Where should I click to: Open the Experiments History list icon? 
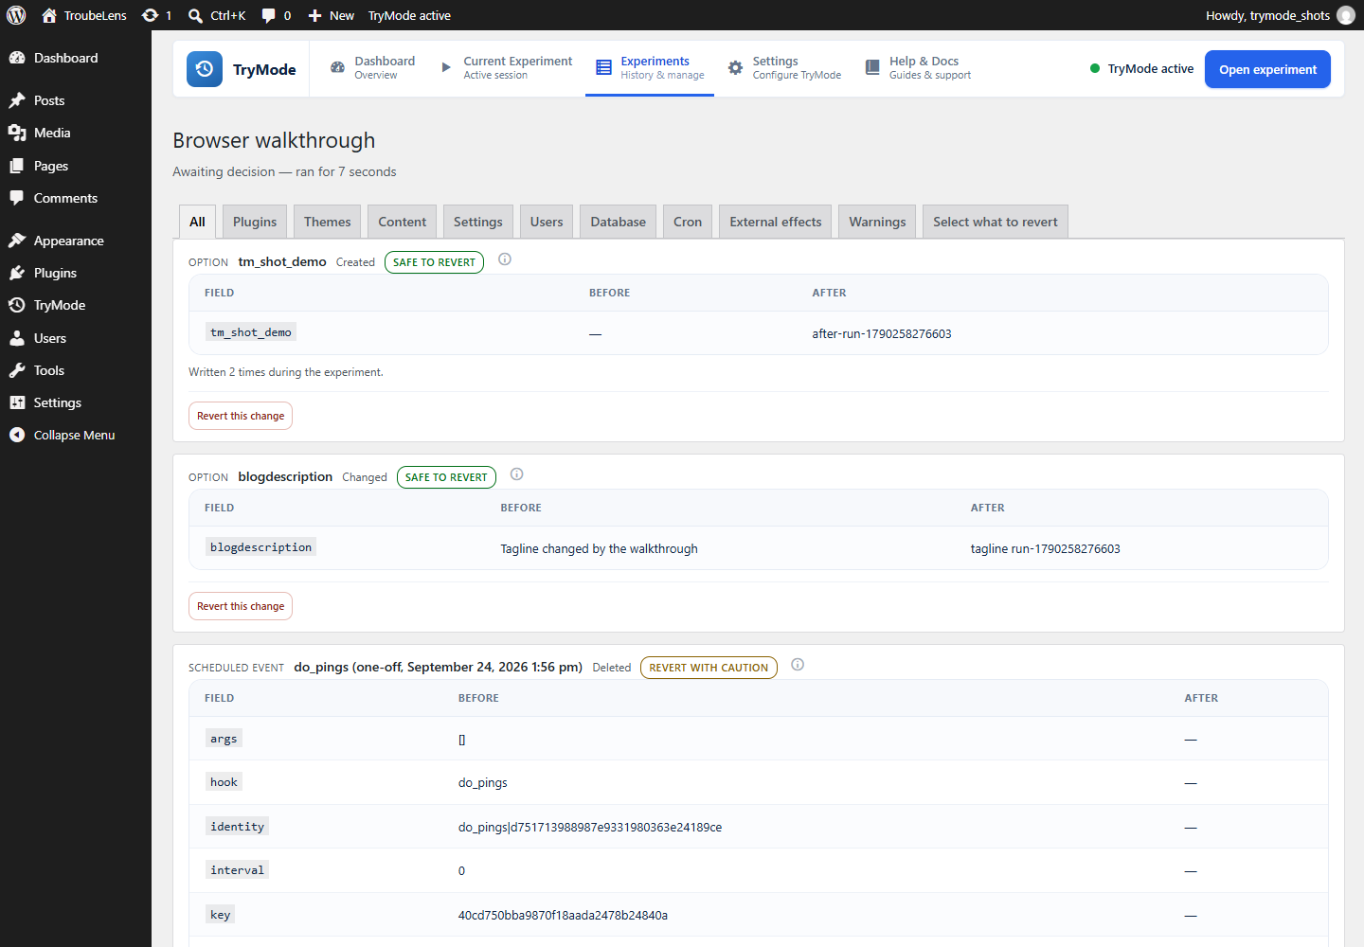[x=603, y=67]
